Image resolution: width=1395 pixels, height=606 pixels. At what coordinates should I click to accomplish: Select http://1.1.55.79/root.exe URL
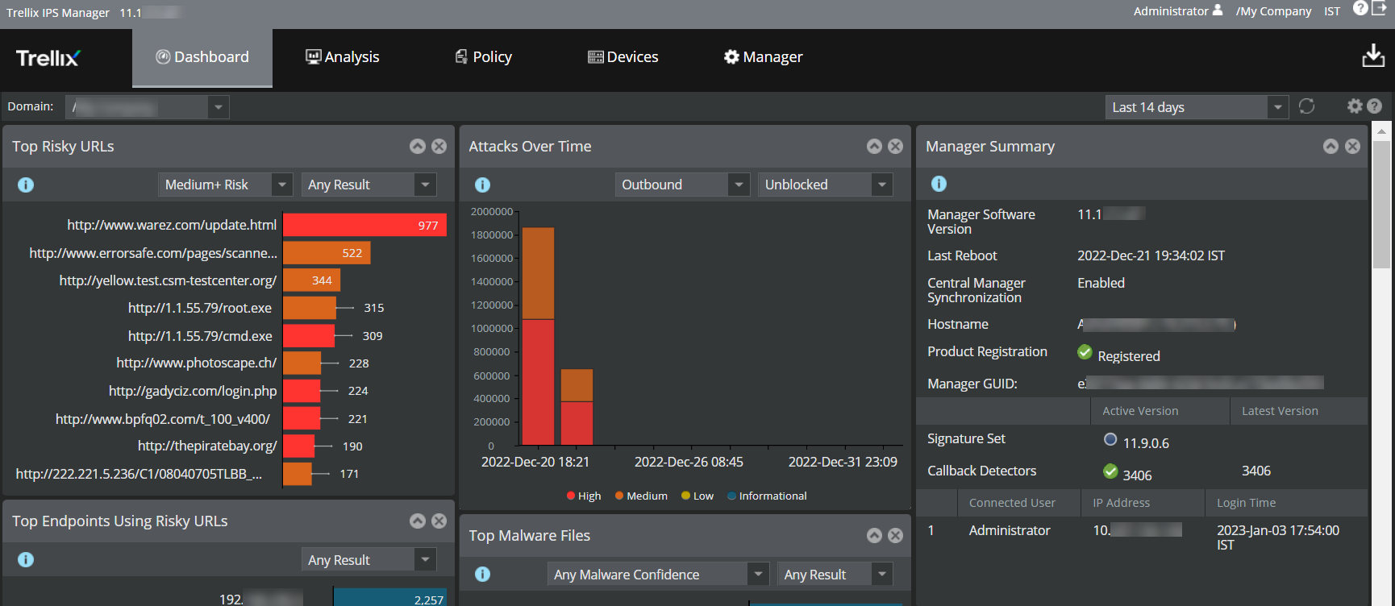[x=200, y=308]
